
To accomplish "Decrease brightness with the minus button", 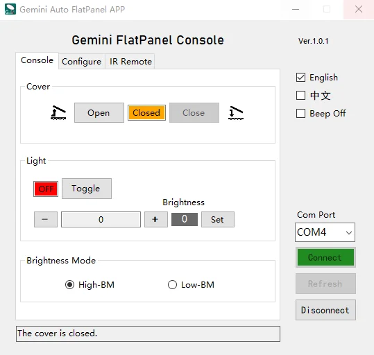I will click(x=46, y=219).
